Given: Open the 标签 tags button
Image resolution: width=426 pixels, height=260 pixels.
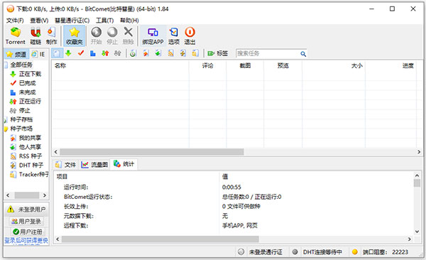Looking at the screenshot, I should coord(218,53).
